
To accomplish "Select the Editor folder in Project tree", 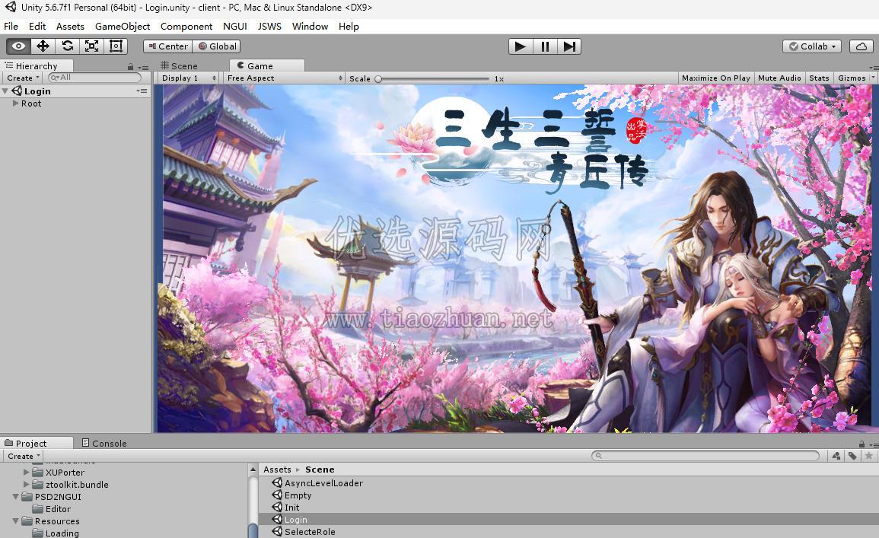I will [x=52, y=509].
